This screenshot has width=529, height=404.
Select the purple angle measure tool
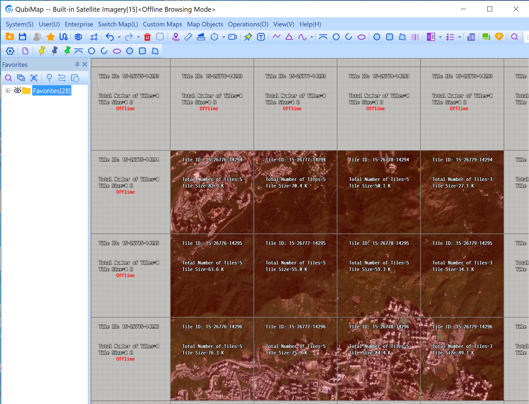[x=289, y=37]
